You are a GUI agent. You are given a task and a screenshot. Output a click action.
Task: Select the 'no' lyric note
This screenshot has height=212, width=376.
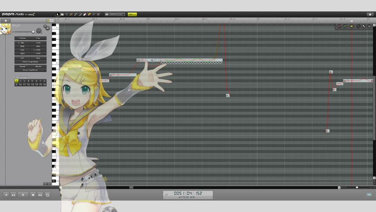155,60
